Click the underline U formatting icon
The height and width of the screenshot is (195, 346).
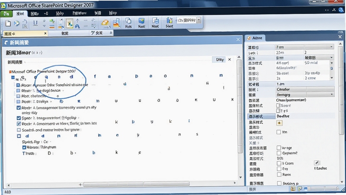35,23
